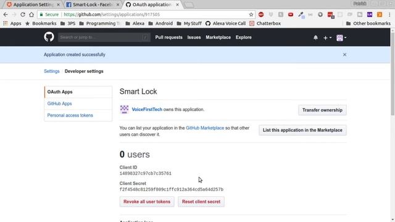Open the My Stuff bookmark folder
This screenshot has height=222, width=395.
pyautogui.click(x=189, y=23)
